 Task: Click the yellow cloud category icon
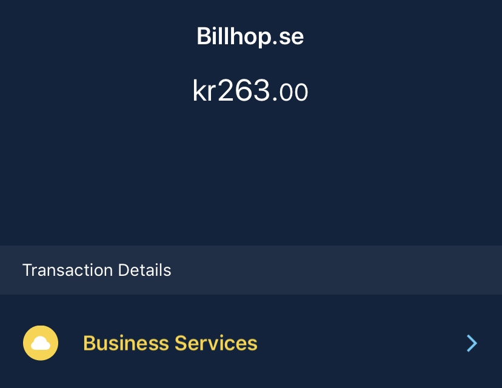click(41, 343)
